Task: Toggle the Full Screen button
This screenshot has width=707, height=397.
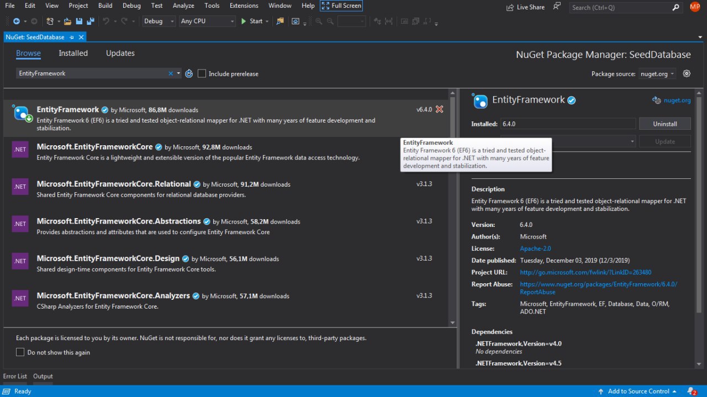Action: click(341, 6)
